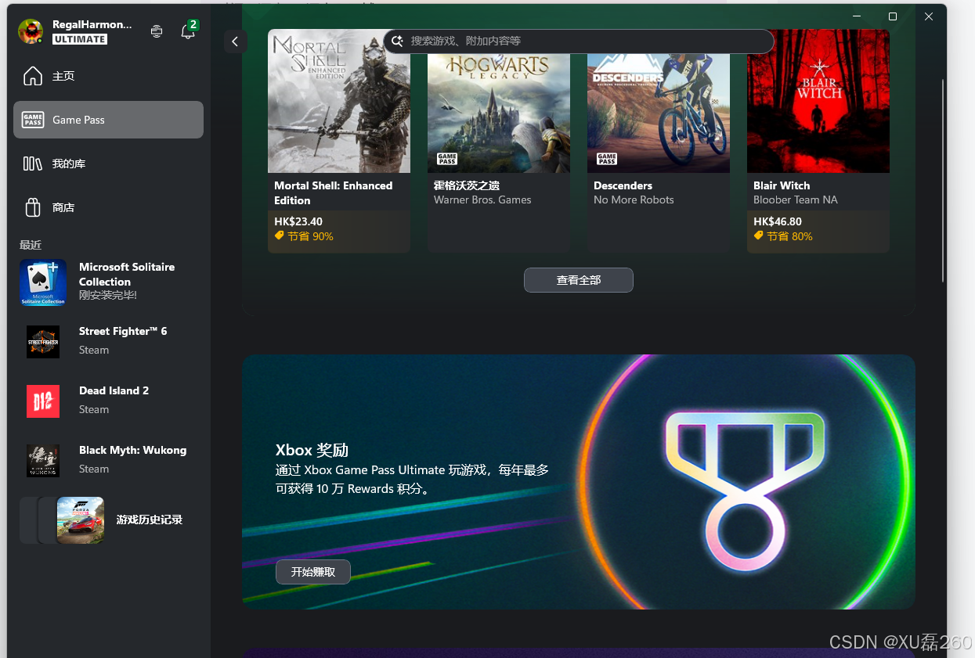975x658 pixels.
Task: Click the ULTIMATE membership badge
Action: click(x=80, y=39)
